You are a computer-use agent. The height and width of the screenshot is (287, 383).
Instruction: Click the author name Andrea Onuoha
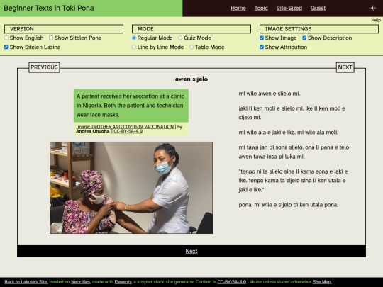(93, 131)
